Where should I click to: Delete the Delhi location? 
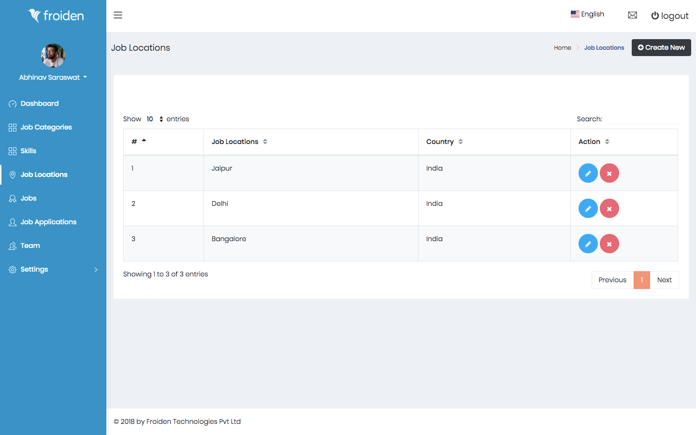(x=609, y=208)
